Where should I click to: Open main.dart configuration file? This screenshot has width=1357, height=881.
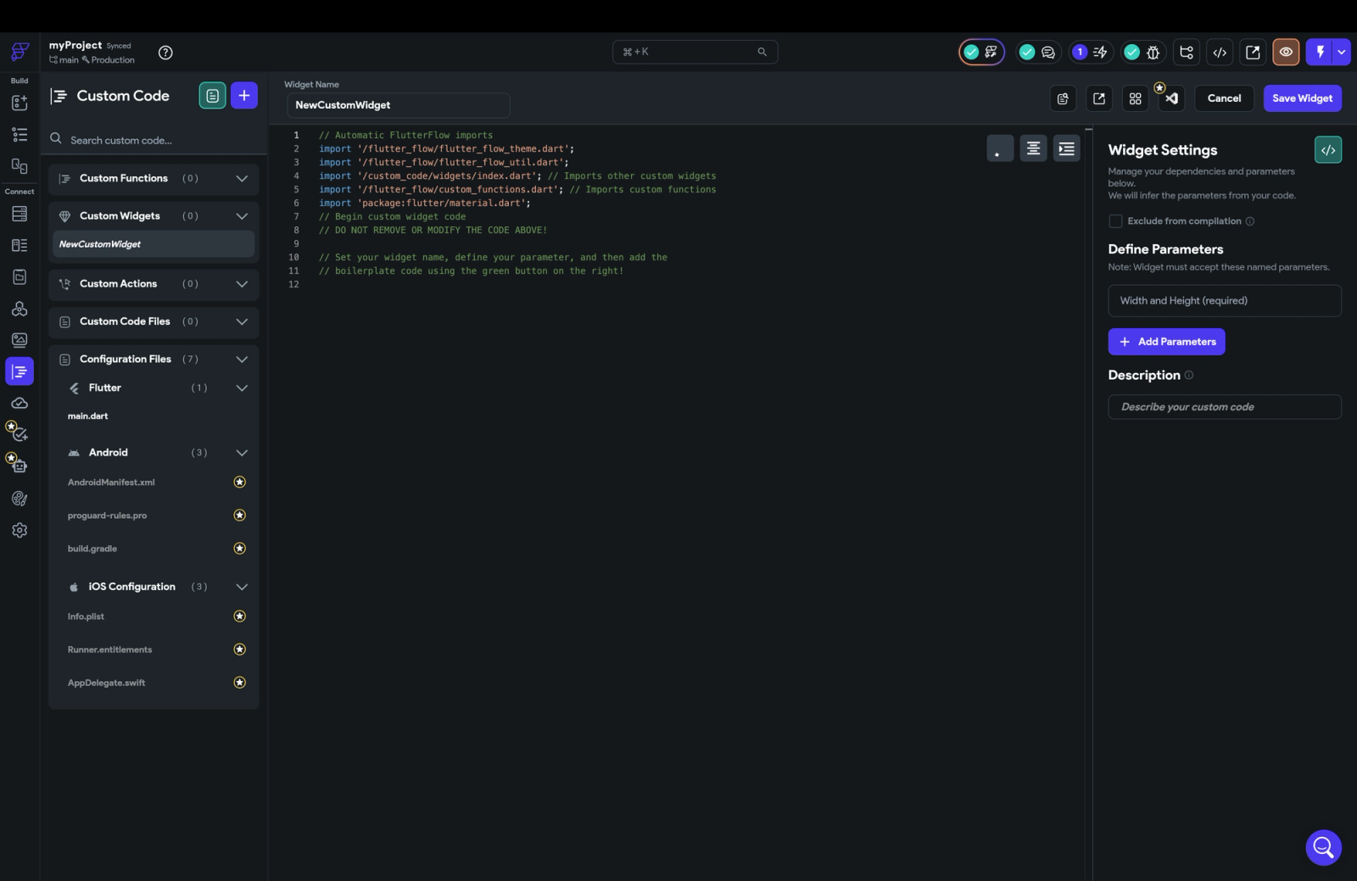(x=88, y=416)
